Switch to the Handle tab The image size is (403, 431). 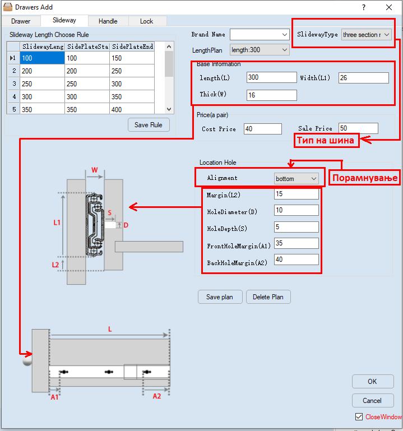(108, 21)
